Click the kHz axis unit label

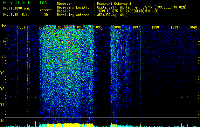pyautogui.click(x=3, y=26)
